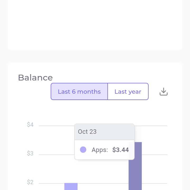Click the Apps label in tooltip
190x190 pixels.
(100, 150)
